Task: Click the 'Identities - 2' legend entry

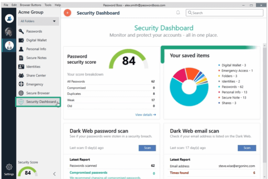Action: 229,81
